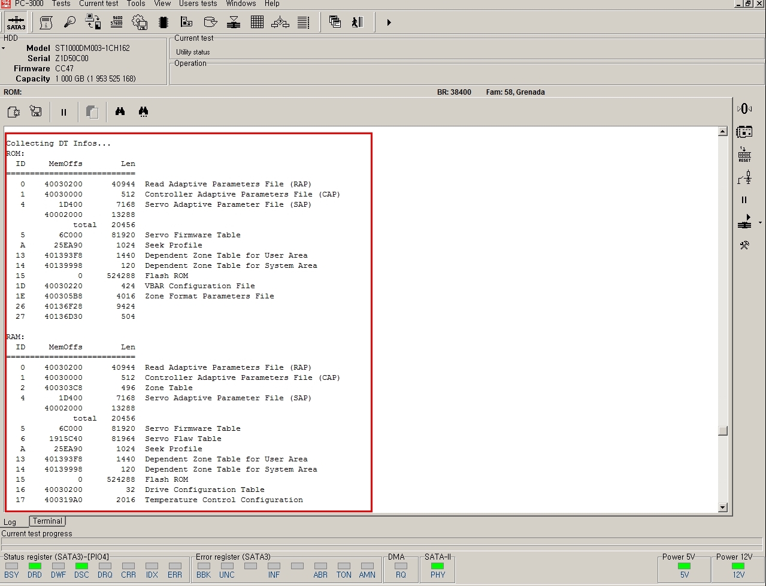Click the PHY SATA-II indicator
The width and height of the screenshot is (766, 586).
pos(438,566)
